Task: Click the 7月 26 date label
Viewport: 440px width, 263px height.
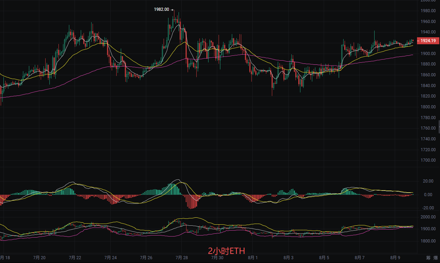Action: (146, 258)
